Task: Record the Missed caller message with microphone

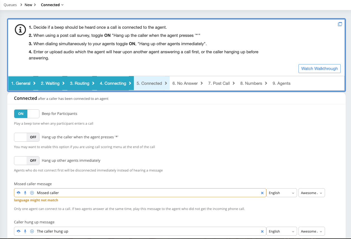Action: [x=25, y=193]
